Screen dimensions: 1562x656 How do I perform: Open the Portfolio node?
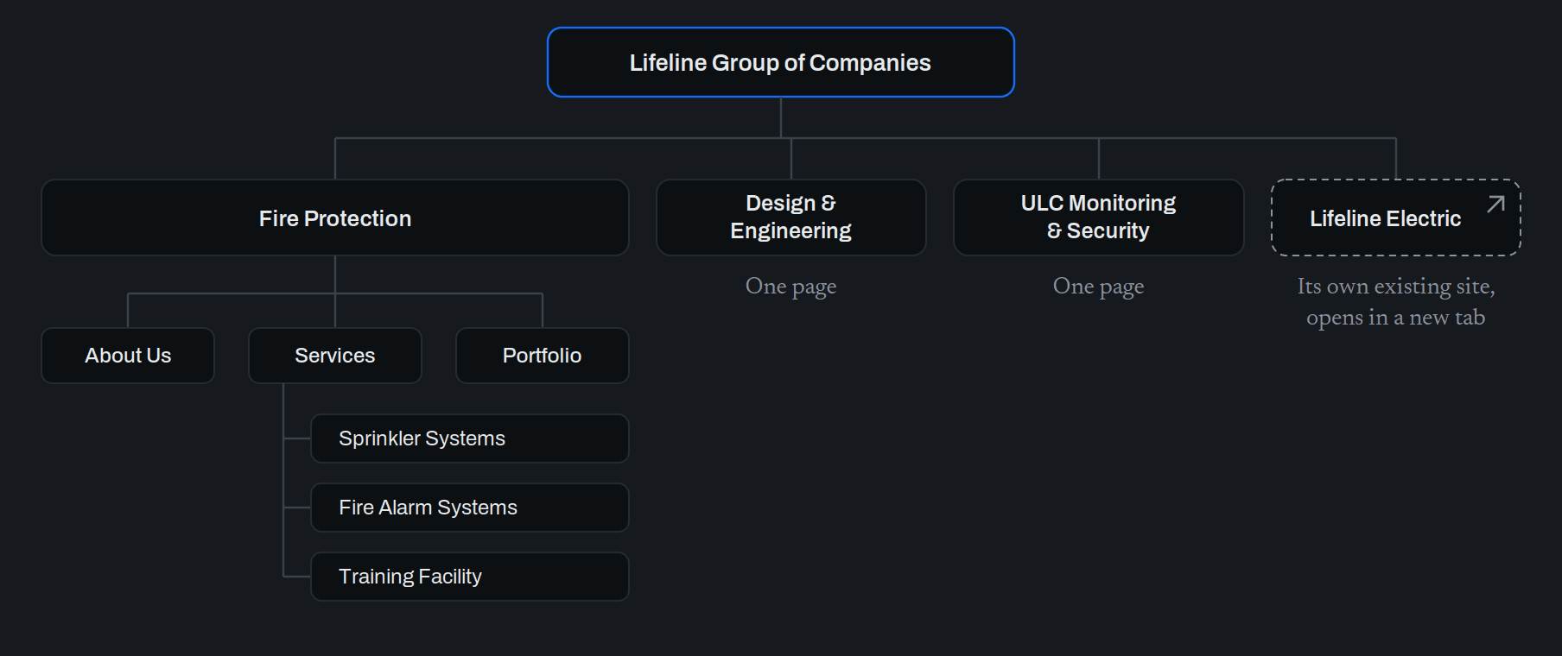click(543, 356)
